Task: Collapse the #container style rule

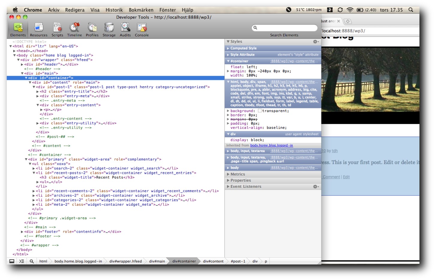Action: (228, 61)
